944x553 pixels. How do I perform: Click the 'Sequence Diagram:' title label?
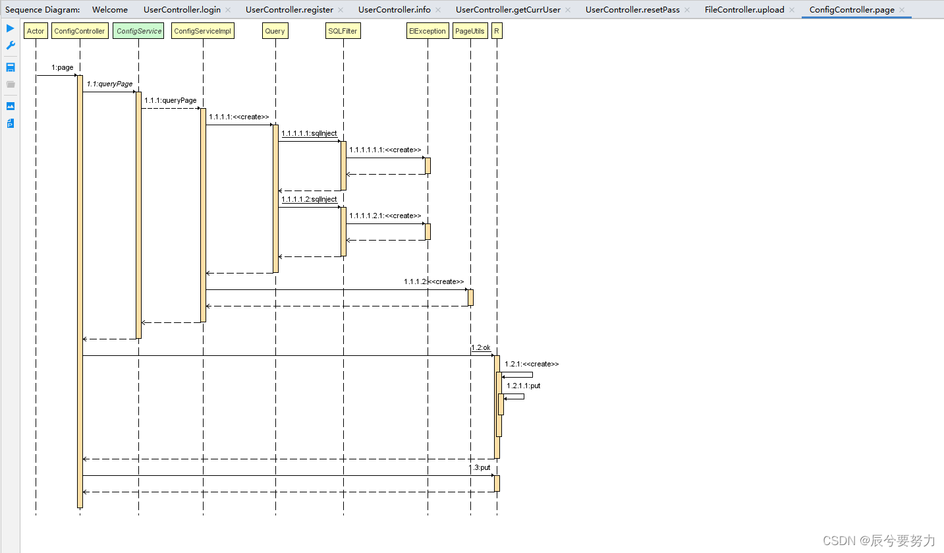tap(43, 10)
